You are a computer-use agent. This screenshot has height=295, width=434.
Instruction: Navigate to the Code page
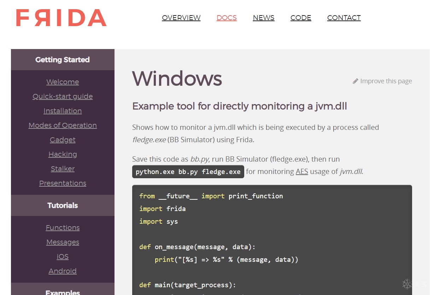pos(301,18)
